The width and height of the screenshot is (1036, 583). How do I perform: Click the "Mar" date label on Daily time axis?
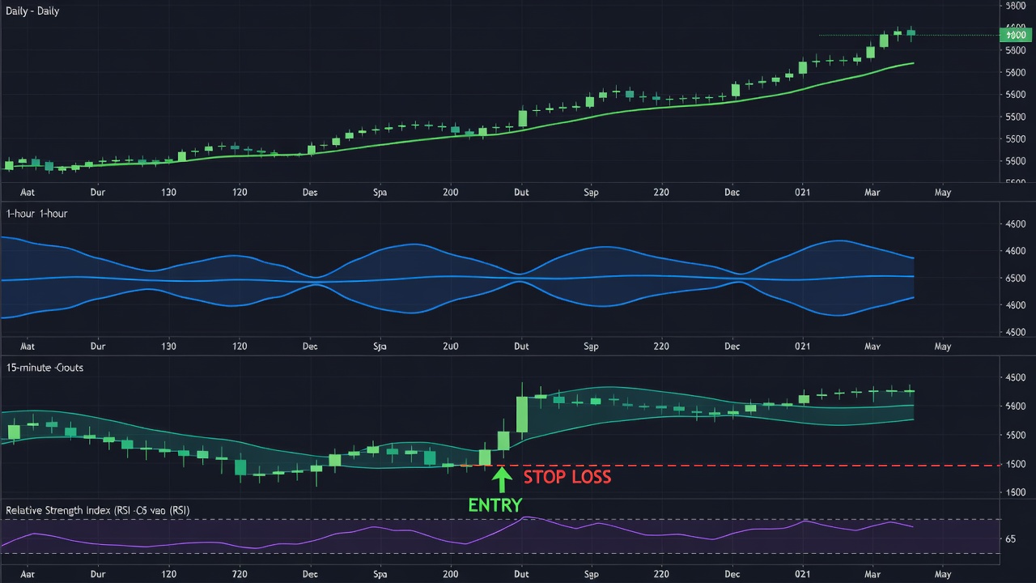click(x=873, y=193)
